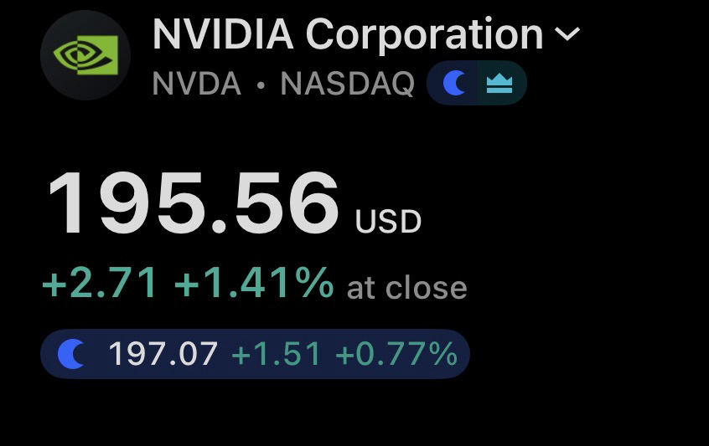The image size is (709, 446).
Task: Click the NVIDIA green eye logo
Action: 85,55
